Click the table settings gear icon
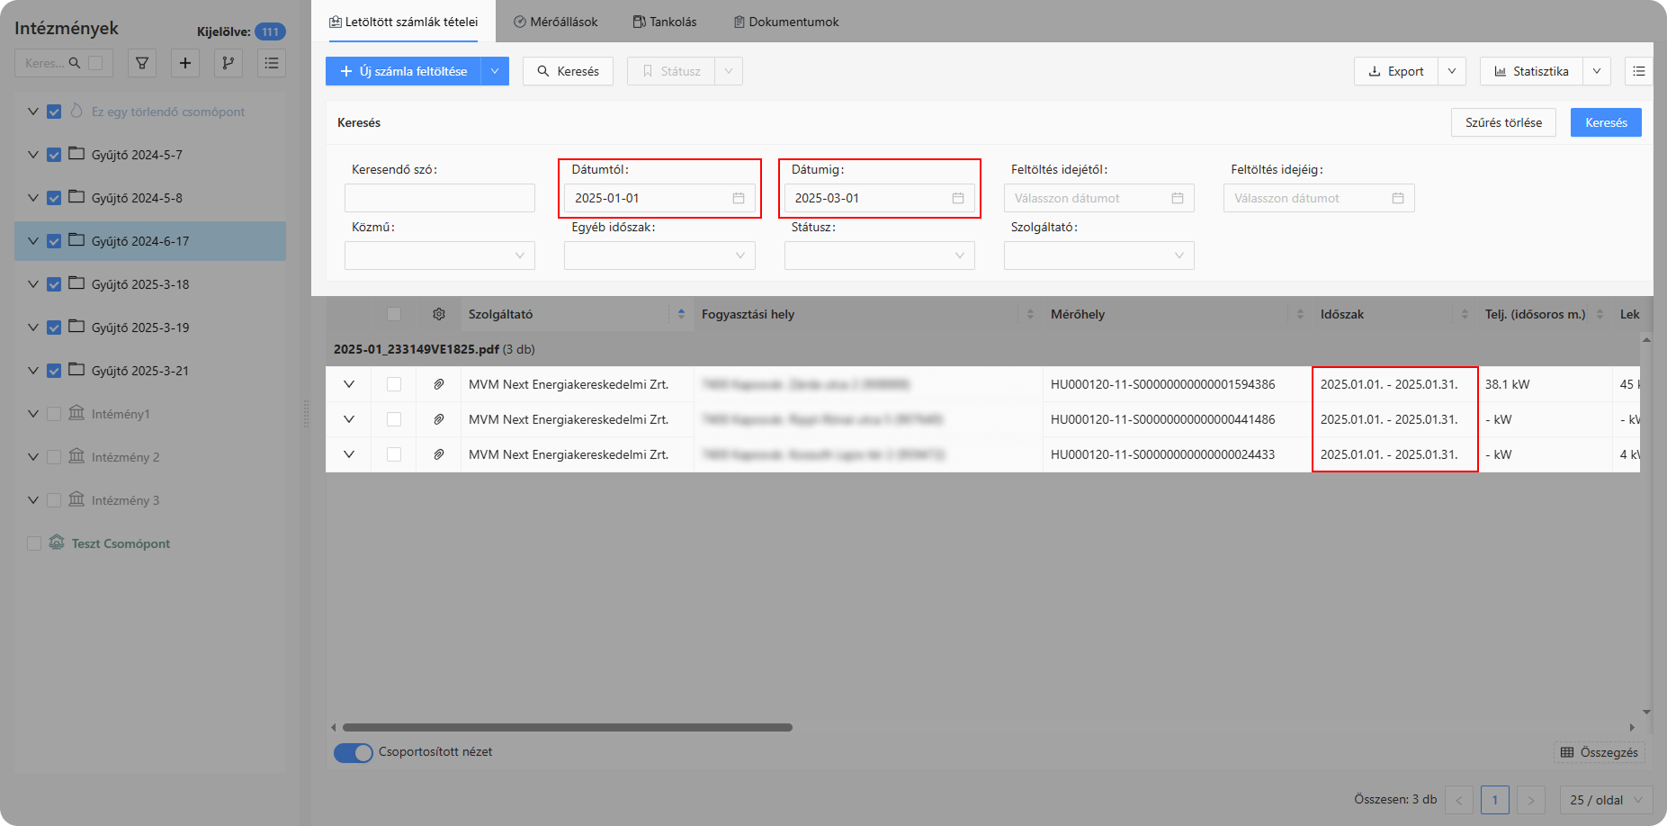 pyautogui.click(x=439, y=314)
